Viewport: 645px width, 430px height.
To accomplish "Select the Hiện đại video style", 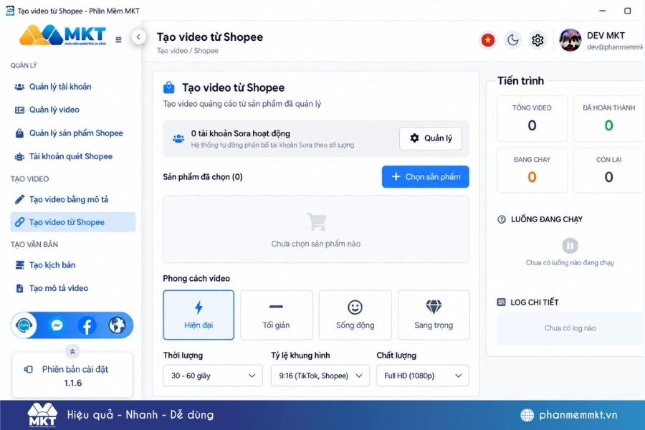I will (199, 315).
